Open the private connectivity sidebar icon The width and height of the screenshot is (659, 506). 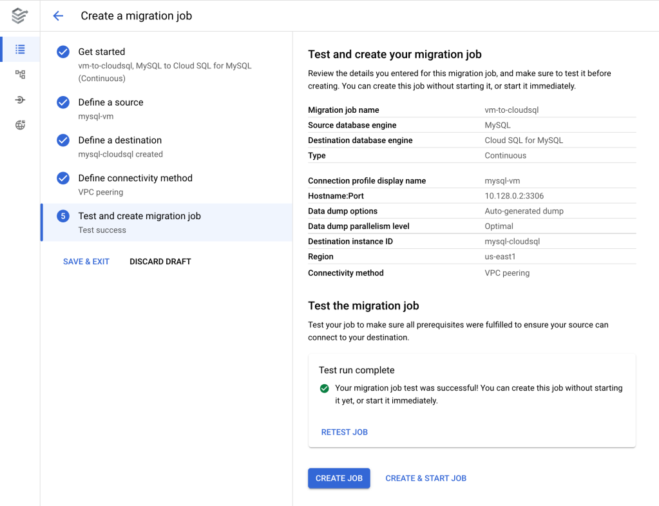(20, 100)
